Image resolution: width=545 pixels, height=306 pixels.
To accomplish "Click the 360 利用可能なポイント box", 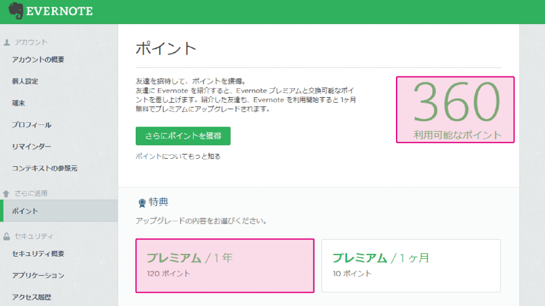I will click(x=456, y=109).
